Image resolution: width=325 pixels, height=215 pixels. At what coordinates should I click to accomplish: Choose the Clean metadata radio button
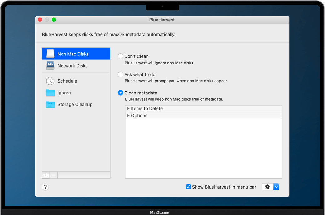pyautogui.click(x=120, y=93)
